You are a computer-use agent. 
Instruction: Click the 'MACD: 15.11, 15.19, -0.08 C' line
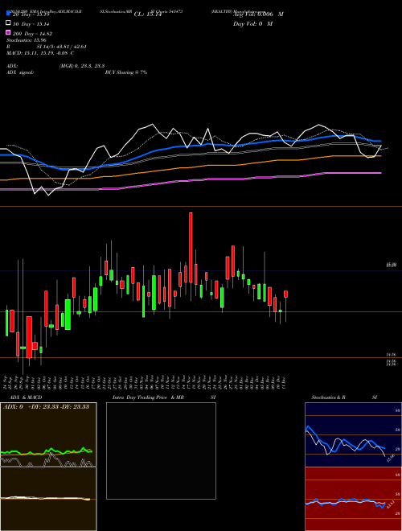(x=40, y=53)
